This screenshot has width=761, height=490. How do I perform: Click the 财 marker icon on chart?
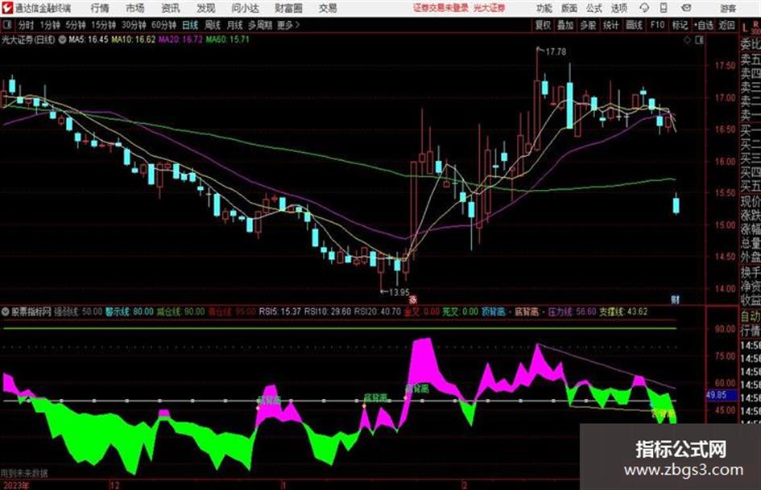coord(675,299)
